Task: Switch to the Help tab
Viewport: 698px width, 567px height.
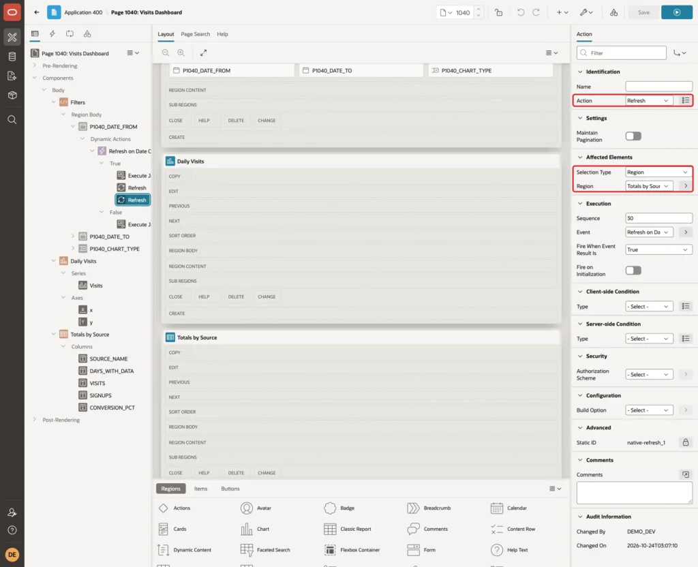Action: coord(222,34)
